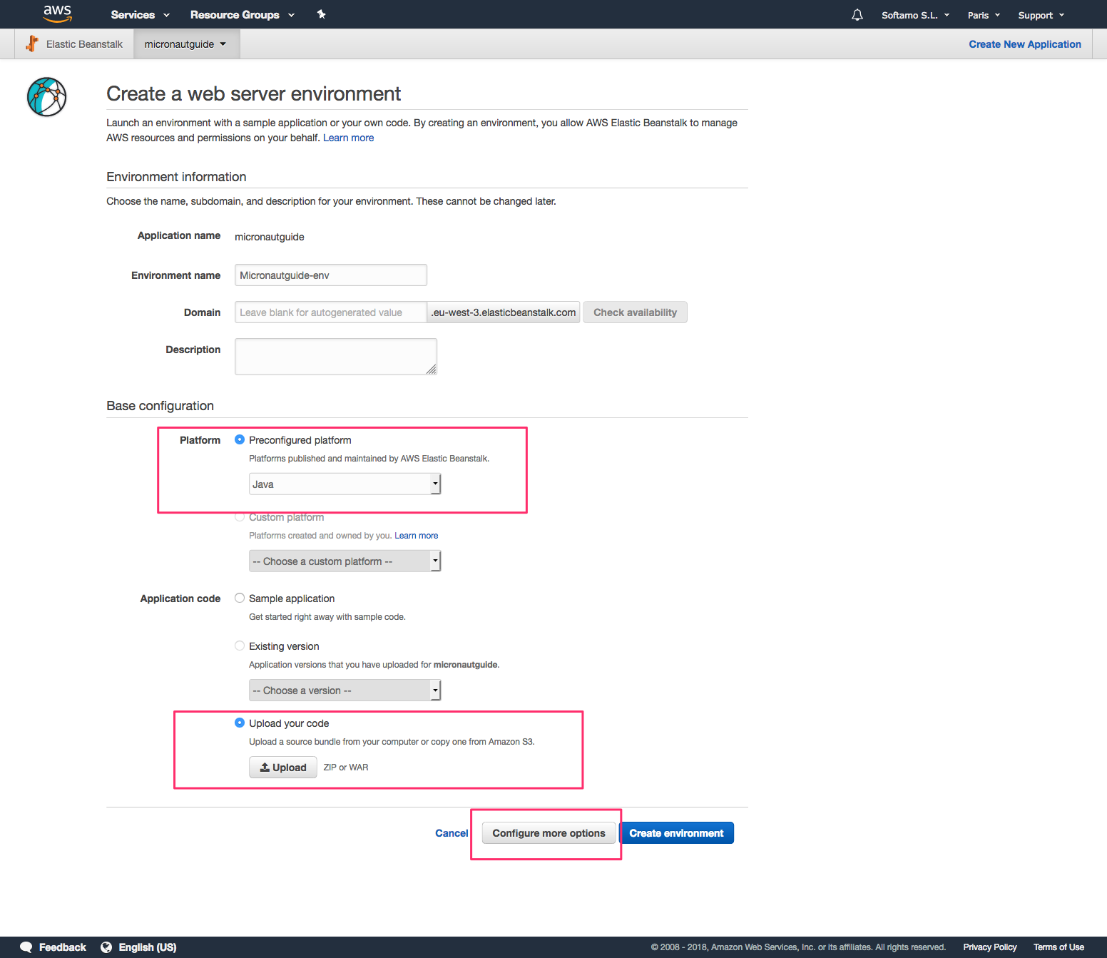Image resolution: width=1107 pixels, height=958 pixels.
Task: Click the pin shortcut icon in navbar
Action: 321,14
